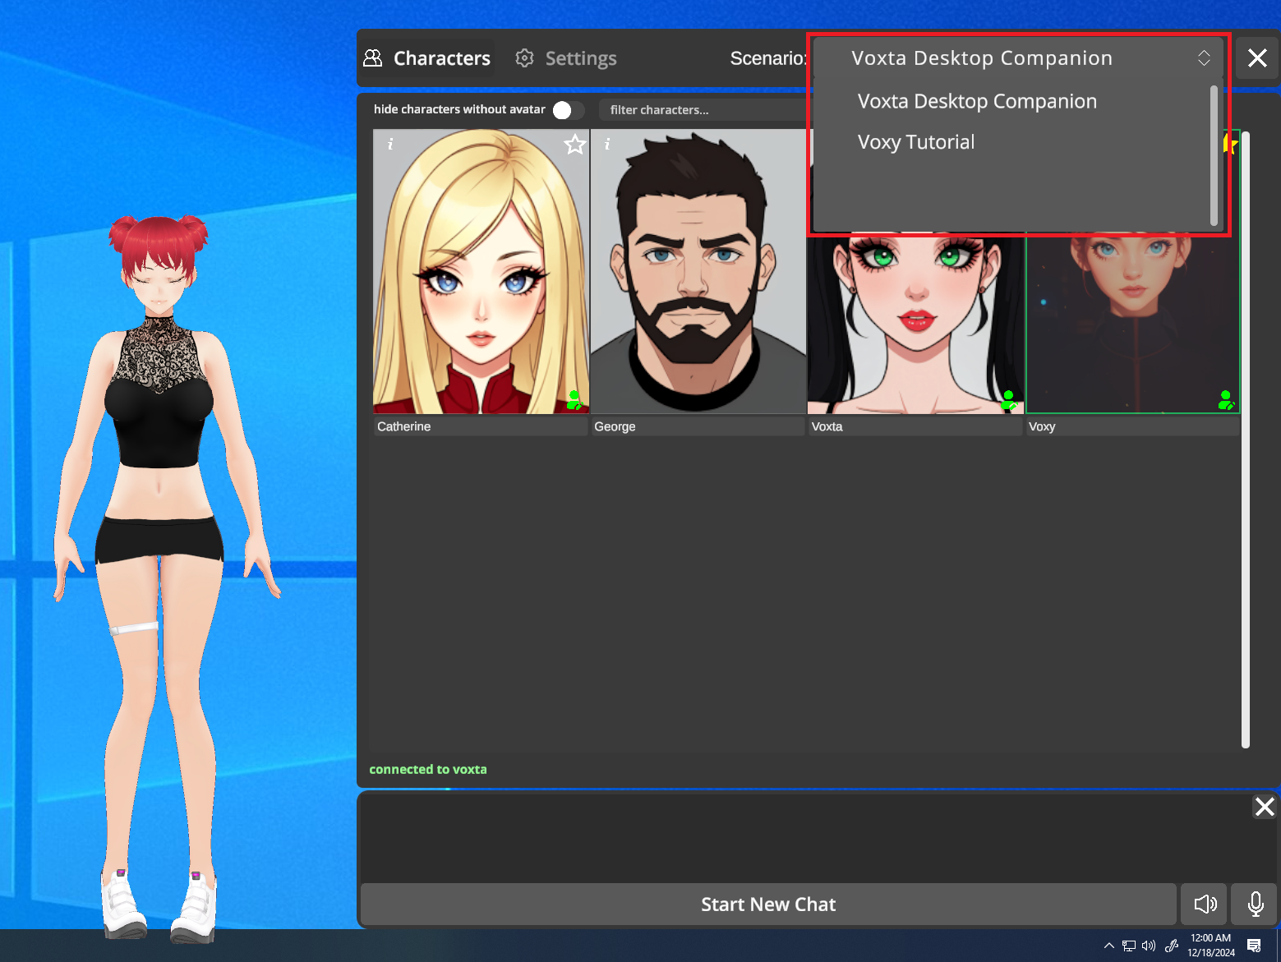
Task: Click the Scenario dropdown up-down arrows
Action: coord(1204,58)
